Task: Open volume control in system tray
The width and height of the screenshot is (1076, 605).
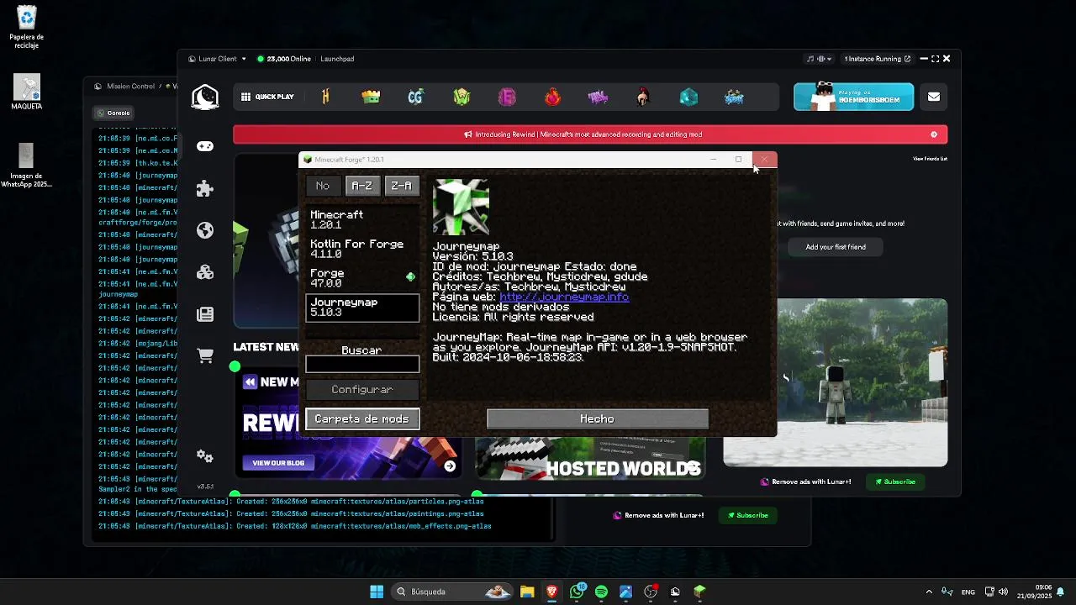Action: pyautogui.click(x=1003, y=592)
